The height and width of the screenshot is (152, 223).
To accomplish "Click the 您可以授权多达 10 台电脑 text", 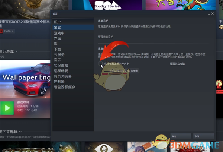I will [124, 71].
